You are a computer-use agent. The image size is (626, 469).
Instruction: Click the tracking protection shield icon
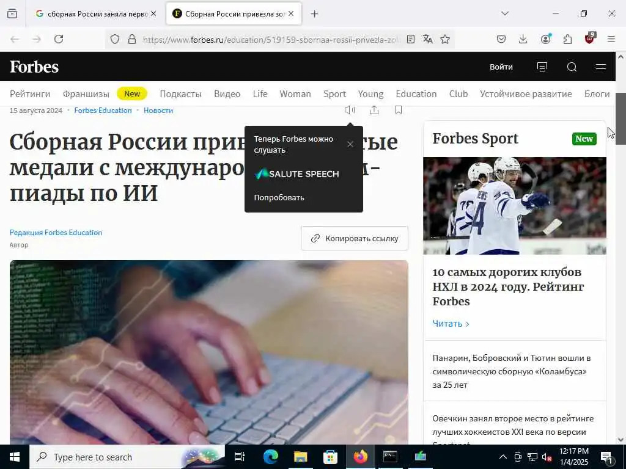pyautogui.click(x=115, y=39)
